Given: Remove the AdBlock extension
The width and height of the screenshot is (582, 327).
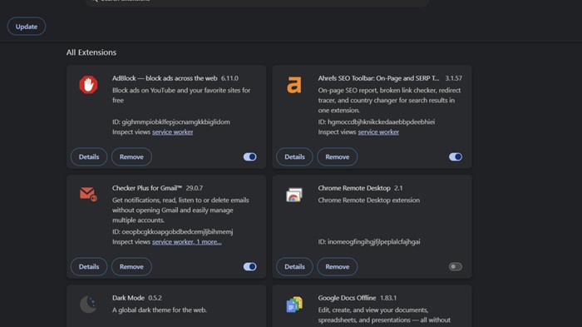Looking at the screenshot, I should click(131, 156).
